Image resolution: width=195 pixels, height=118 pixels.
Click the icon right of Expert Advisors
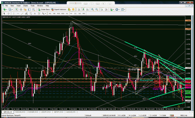coord(69,9)
